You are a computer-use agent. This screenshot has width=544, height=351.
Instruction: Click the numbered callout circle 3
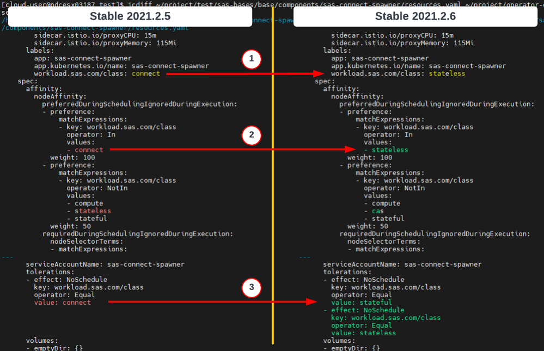[250, 287]
